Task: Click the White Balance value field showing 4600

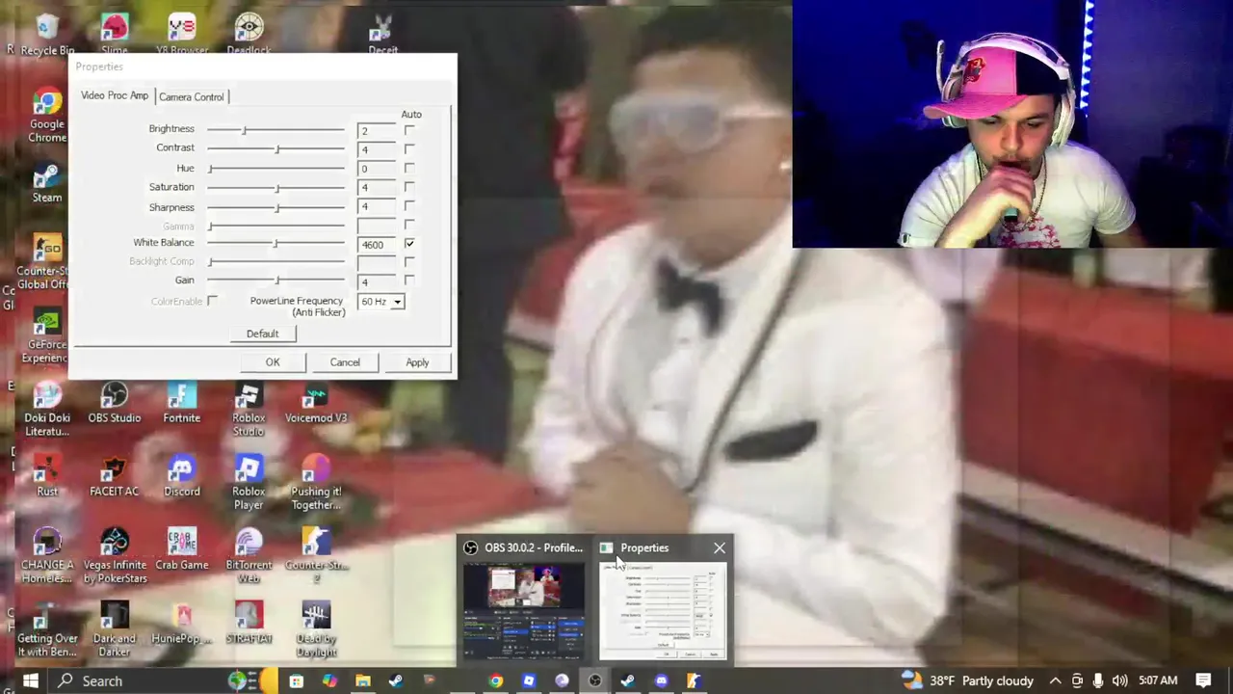Action: pyautogui.click(x=376, y=244)
